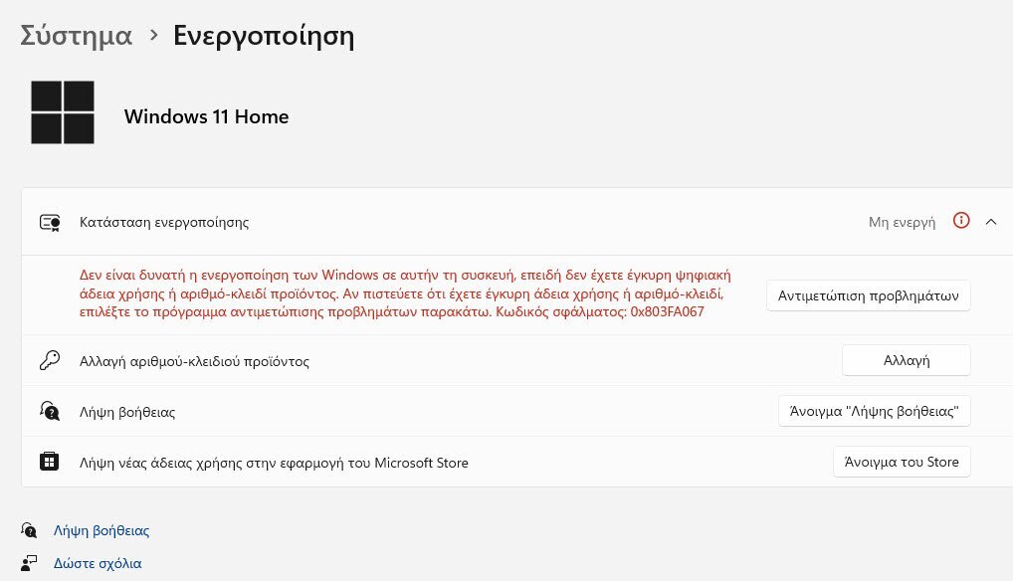The width and height of the screenshot is (1013, 581).
Task: Click Άνοιγμα του Store button
Action: (x=902, y=462)
